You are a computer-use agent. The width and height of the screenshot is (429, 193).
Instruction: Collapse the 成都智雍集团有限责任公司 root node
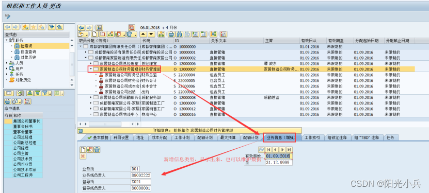point(81,47)
